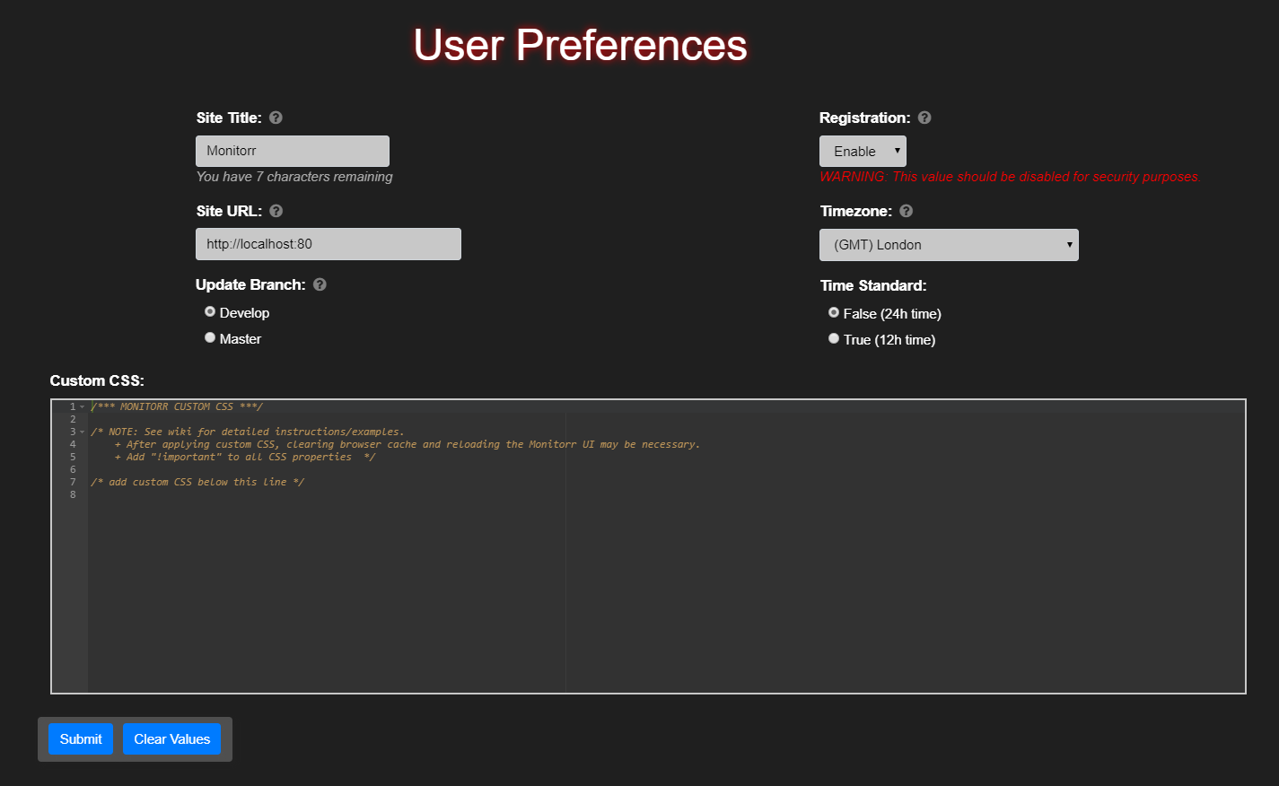The image size is (1279, 786).
Task: Open the Update Branch help icon
Action: [319, 284]
